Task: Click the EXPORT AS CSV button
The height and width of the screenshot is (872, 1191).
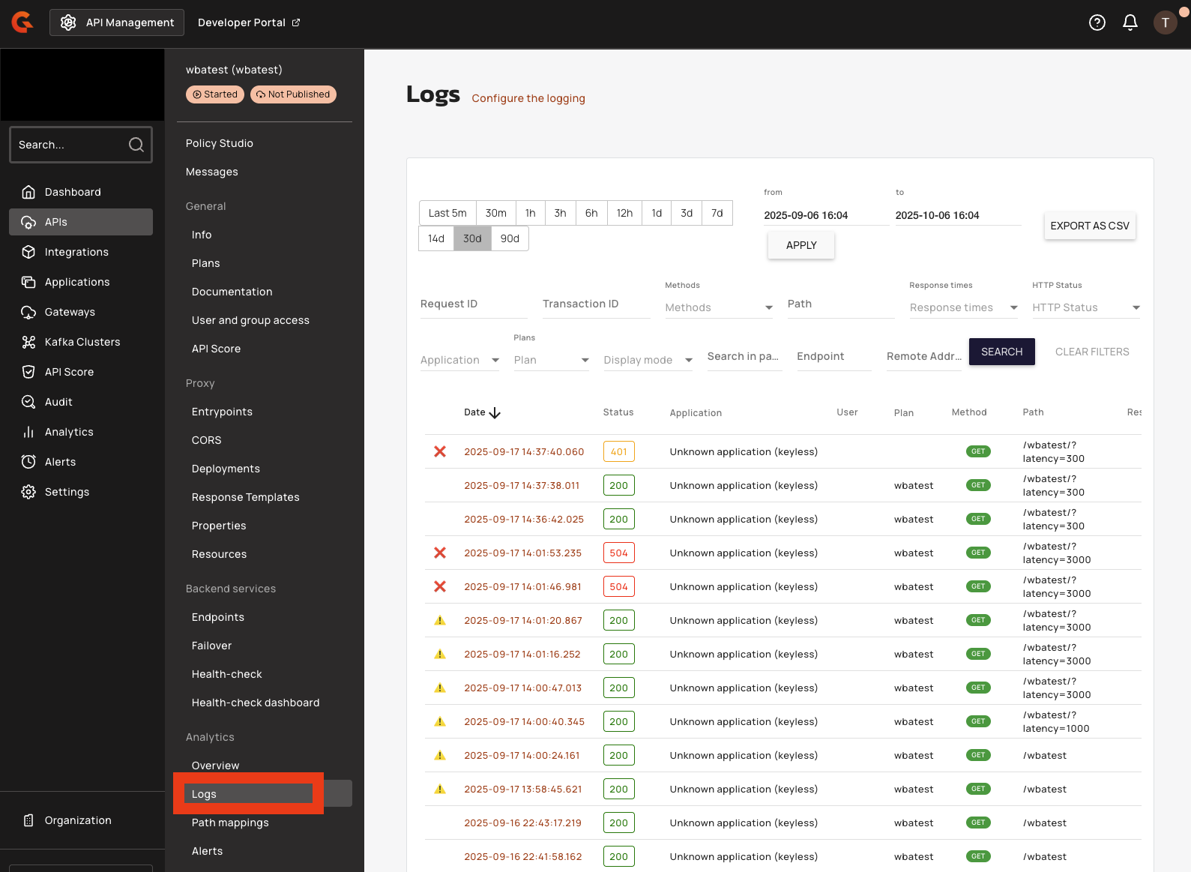Action: (1089, 226)
